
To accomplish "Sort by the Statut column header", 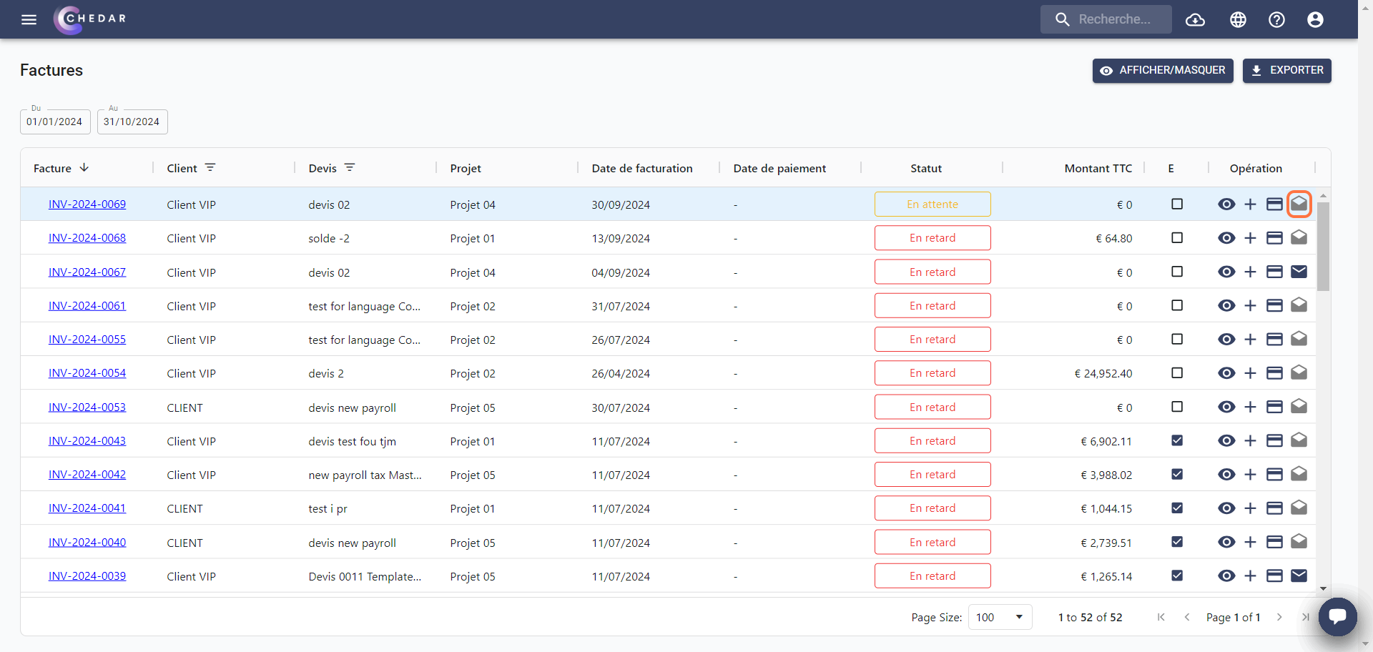I will point(926,168).
